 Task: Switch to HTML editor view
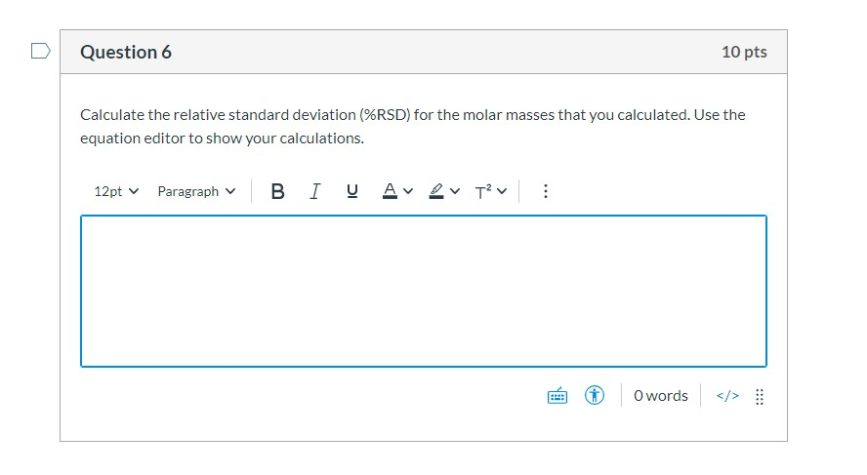point(727,395)
